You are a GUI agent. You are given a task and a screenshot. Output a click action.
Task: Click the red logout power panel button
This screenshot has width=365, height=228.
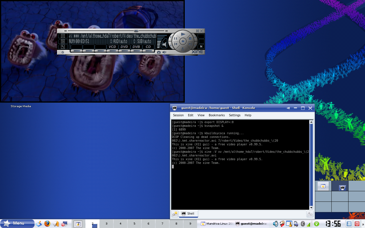[x=357, y=224]
